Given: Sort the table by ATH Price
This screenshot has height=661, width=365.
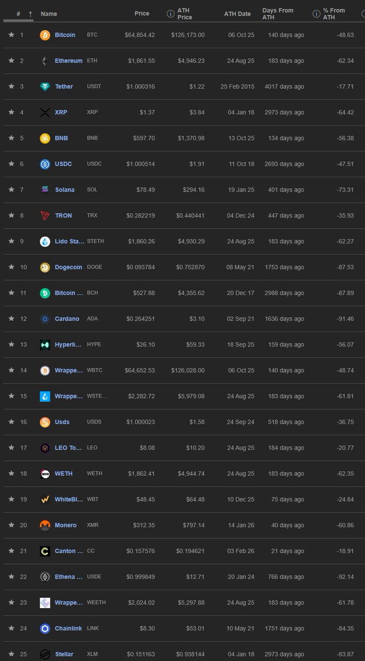Looking at the screenshot, I should tap(185, 14).
